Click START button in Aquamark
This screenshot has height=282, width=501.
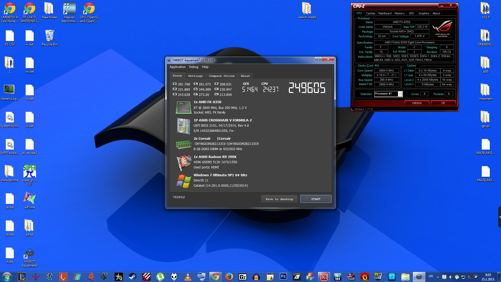tap(316, 199)
